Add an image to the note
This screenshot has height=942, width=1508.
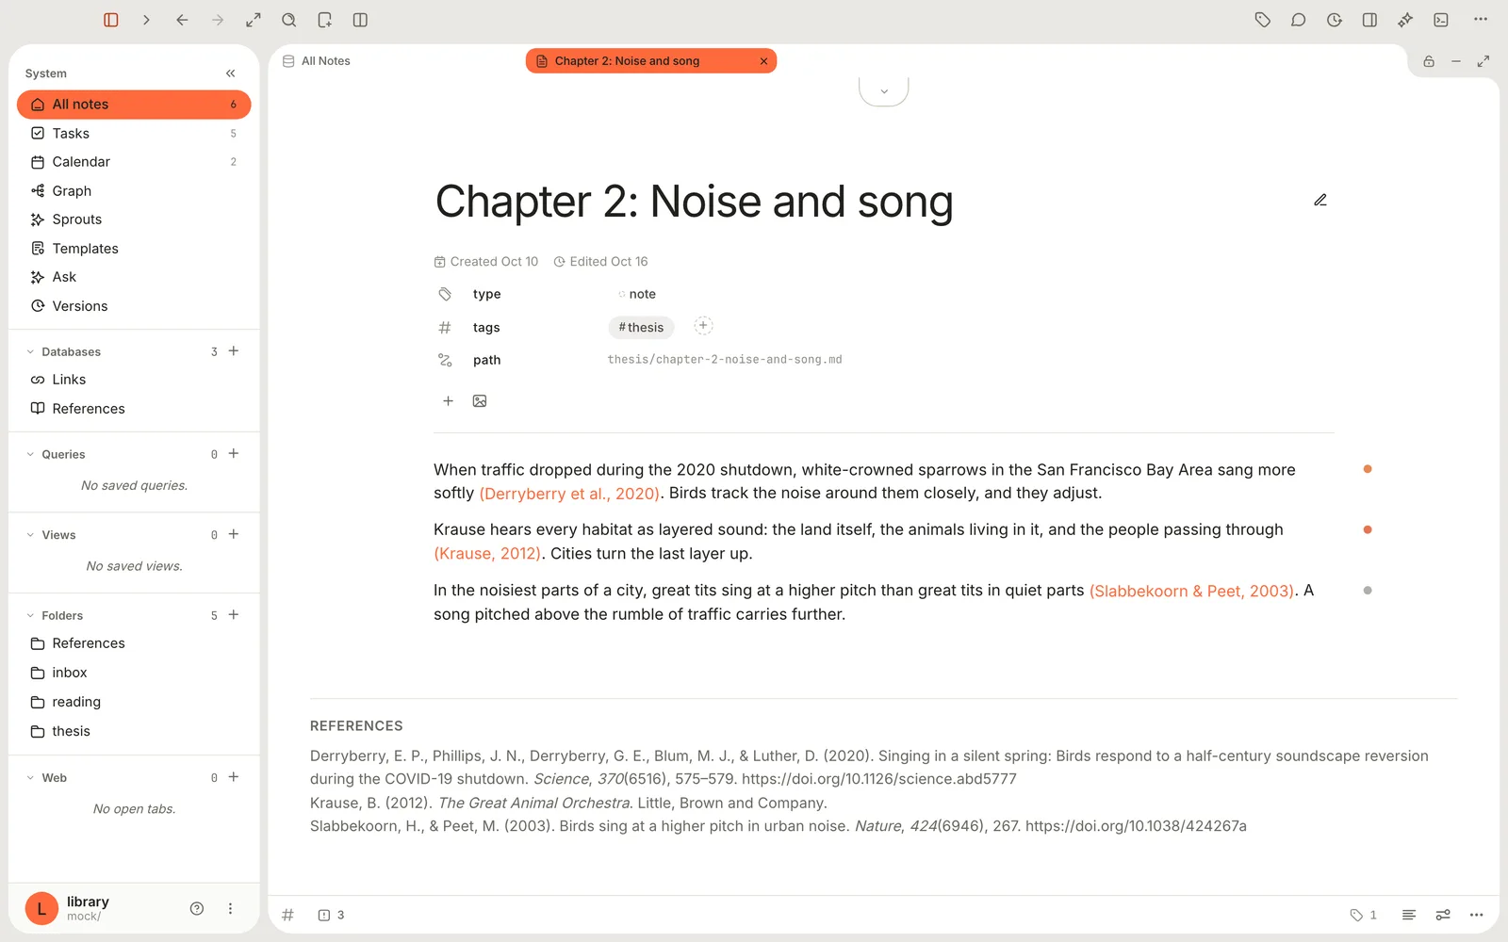click(480, 401)
